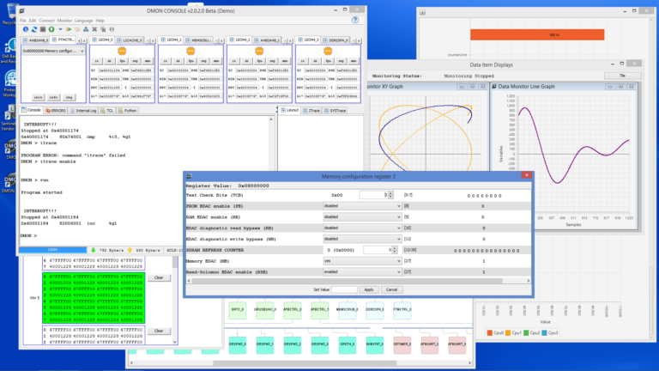
Task: Select the AHB2AHB_0 tab
Action: click(x=36, y=40)
